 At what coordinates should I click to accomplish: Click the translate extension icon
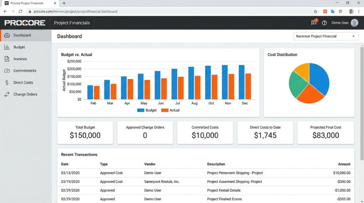pyautogui.click(x=333, y=11)
